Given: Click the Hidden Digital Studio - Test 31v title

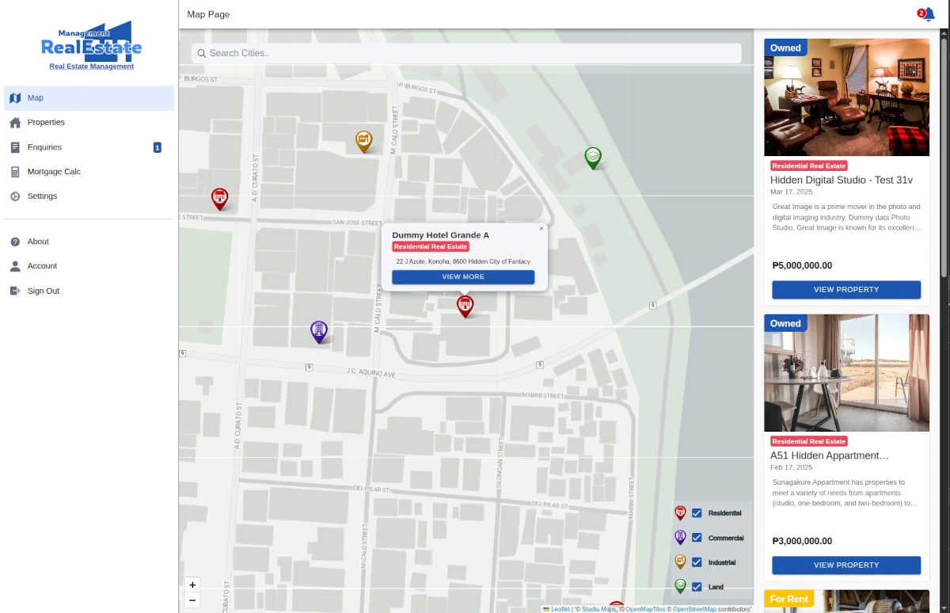Looking at the screenshot, I should pos(842,181).
